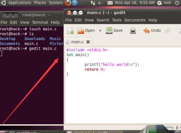Screen dimensions: 181x133
Task: Click the Redo arrow icon
Action: click(x=168, y=31)
